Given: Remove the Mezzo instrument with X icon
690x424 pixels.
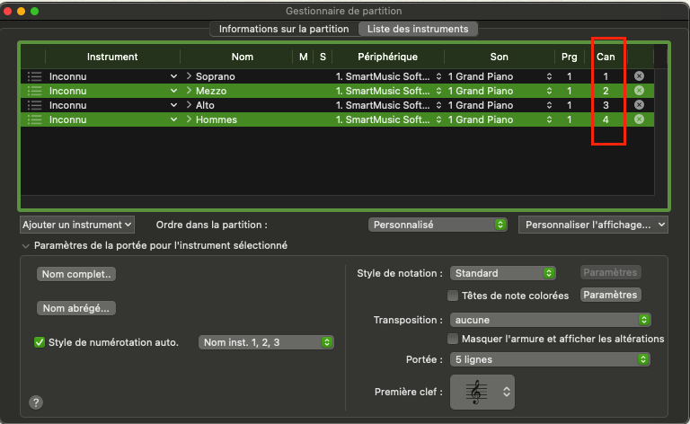Looking at the screenshot, I should tap(639, 91).
